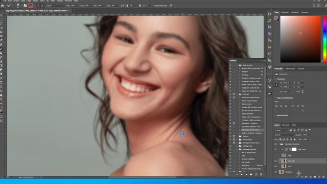Viewport: 327px width, 184px height.
Task: Switch to the Paths tab
Action: [x=294, y=125]
